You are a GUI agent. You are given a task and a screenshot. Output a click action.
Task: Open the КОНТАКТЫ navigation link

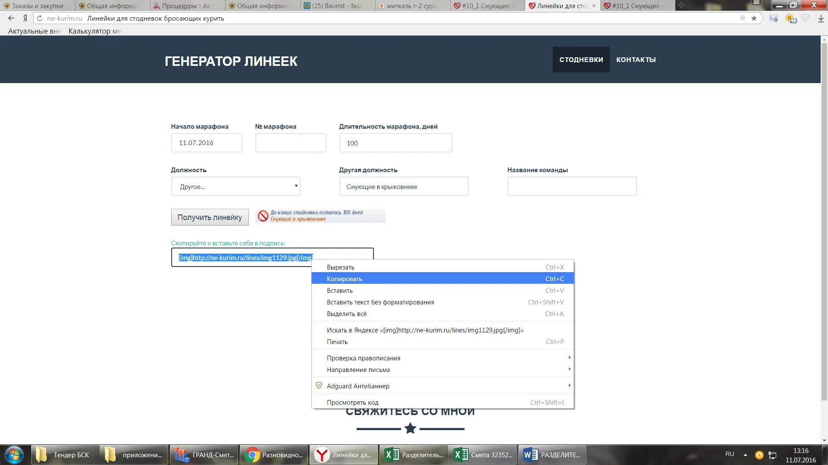[x=636, y=59]
